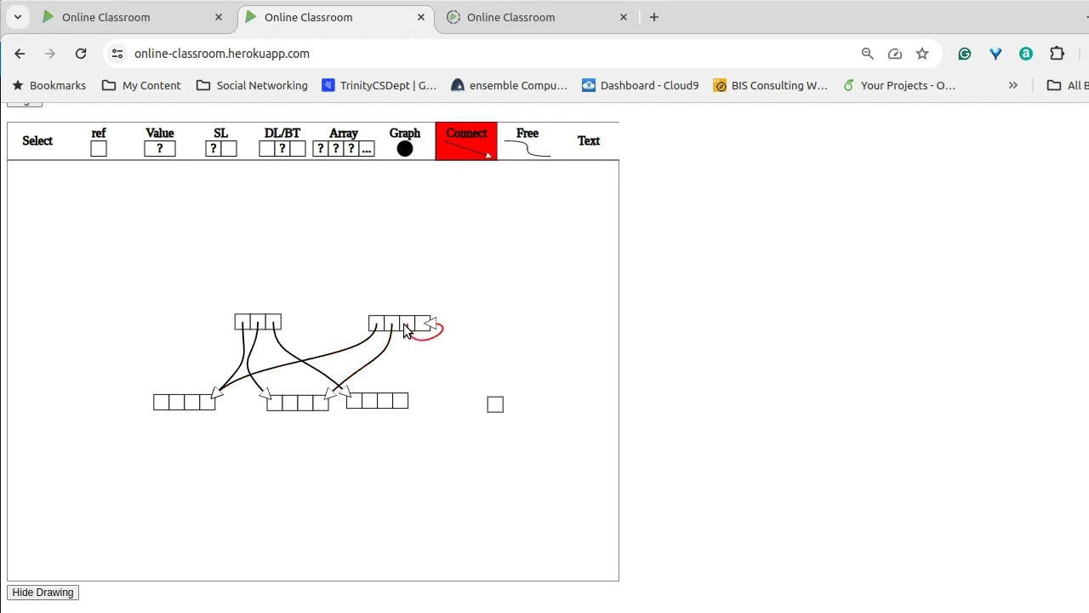Screen dimensions: 1089x613
Task: Close the active Online Classroom tab
Action: click(x=421, y=17)
